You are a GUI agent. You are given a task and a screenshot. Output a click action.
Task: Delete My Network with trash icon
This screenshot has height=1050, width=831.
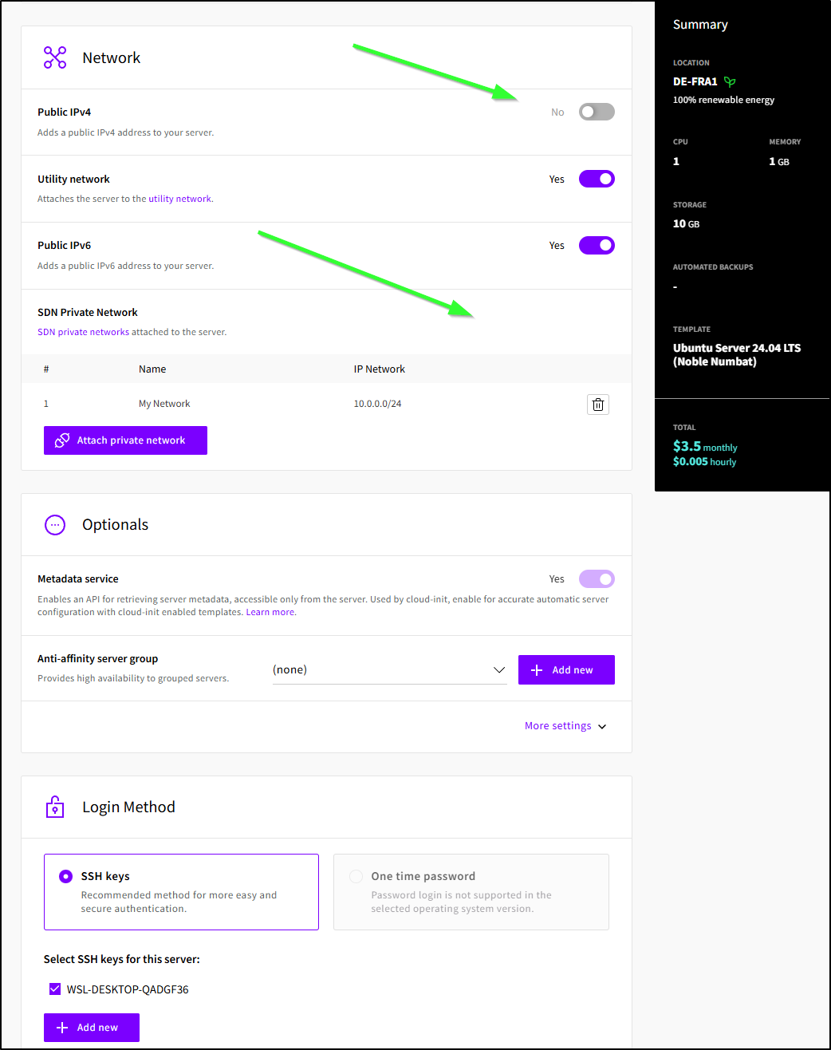pyautogui.click(x=597, y=405)
